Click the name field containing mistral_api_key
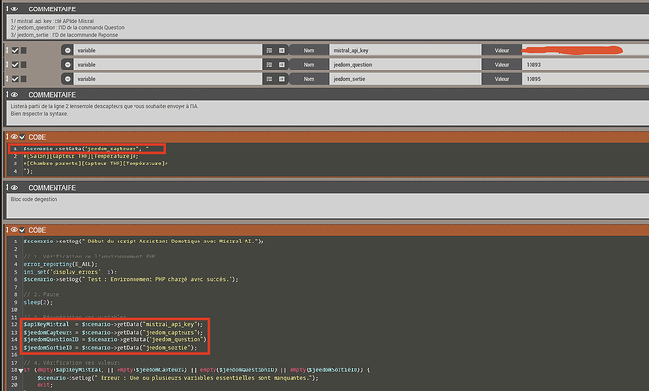This screenshot has height=391, width=649. tap(405, 50)
